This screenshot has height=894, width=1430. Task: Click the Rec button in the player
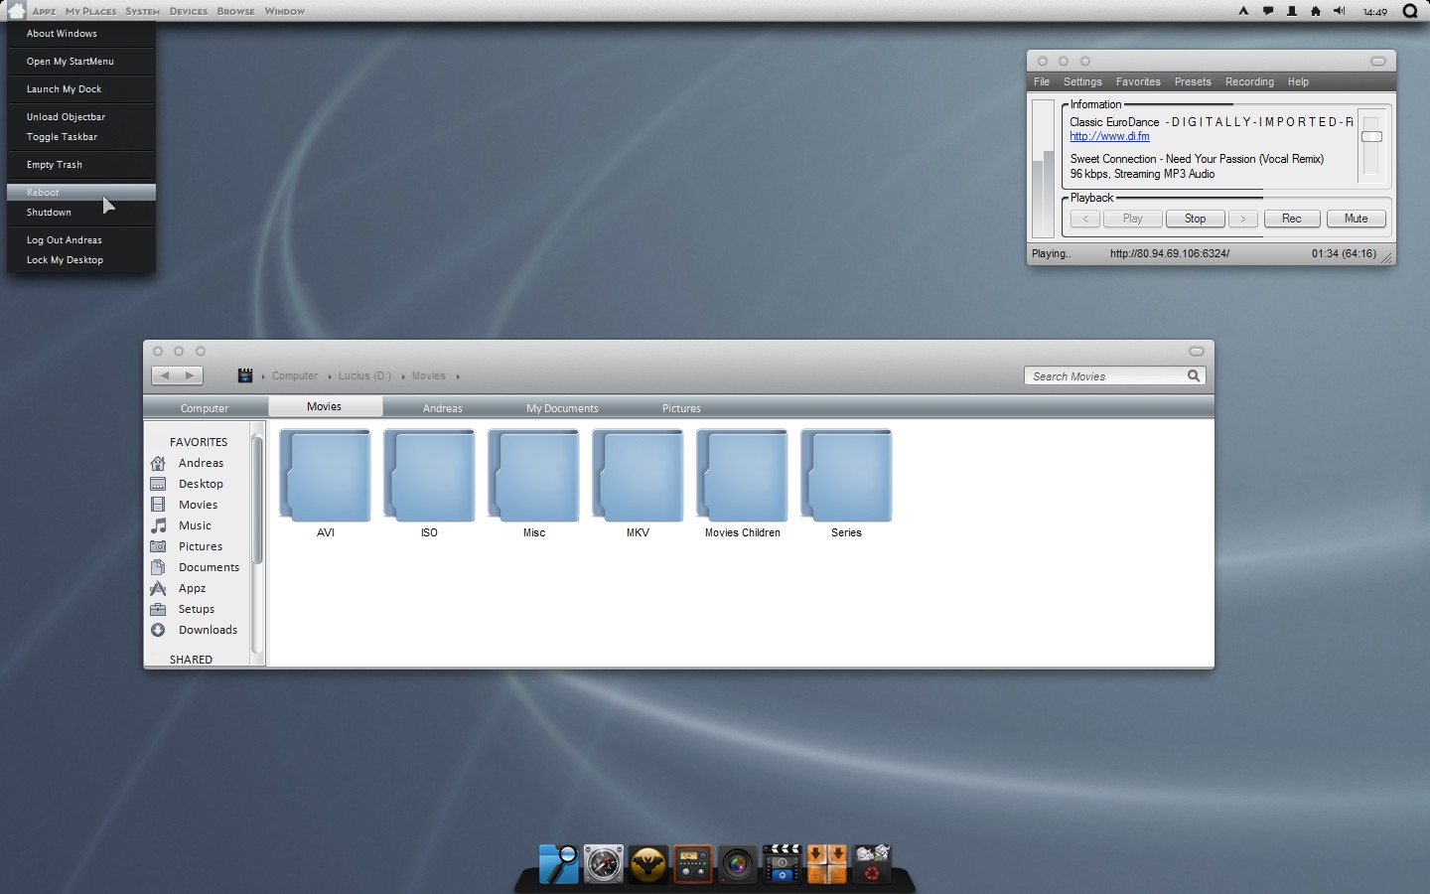[x=1291, y=219]
